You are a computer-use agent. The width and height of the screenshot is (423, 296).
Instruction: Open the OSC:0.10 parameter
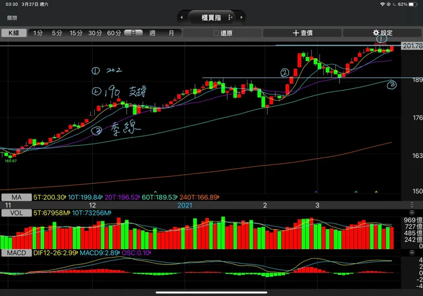[x=136, y=253]
